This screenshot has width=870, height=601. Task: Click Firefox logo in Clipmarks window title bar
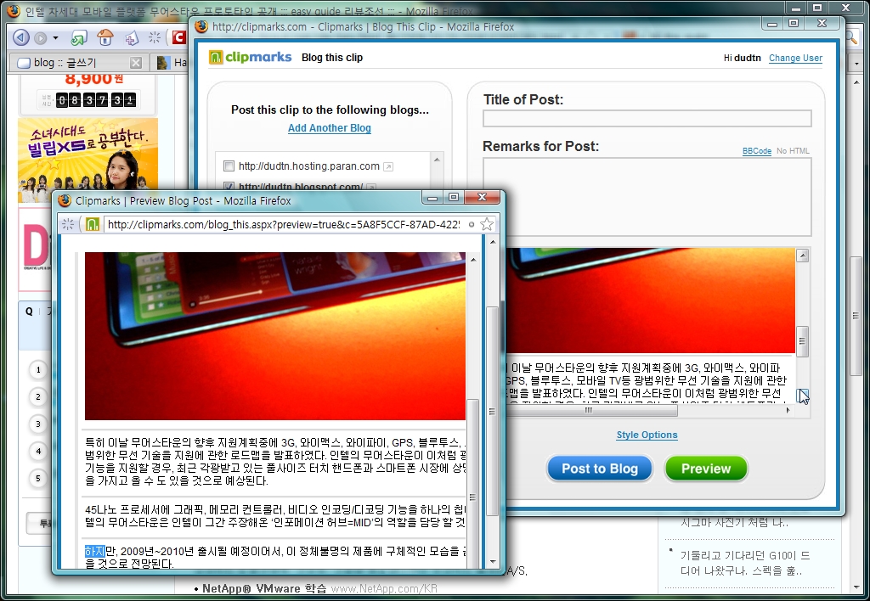[201, 26]
